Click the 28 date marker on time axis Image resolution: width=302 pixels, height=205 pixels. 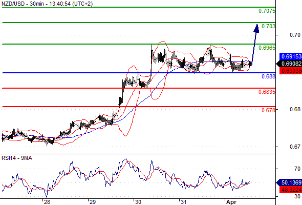[47, 202]
